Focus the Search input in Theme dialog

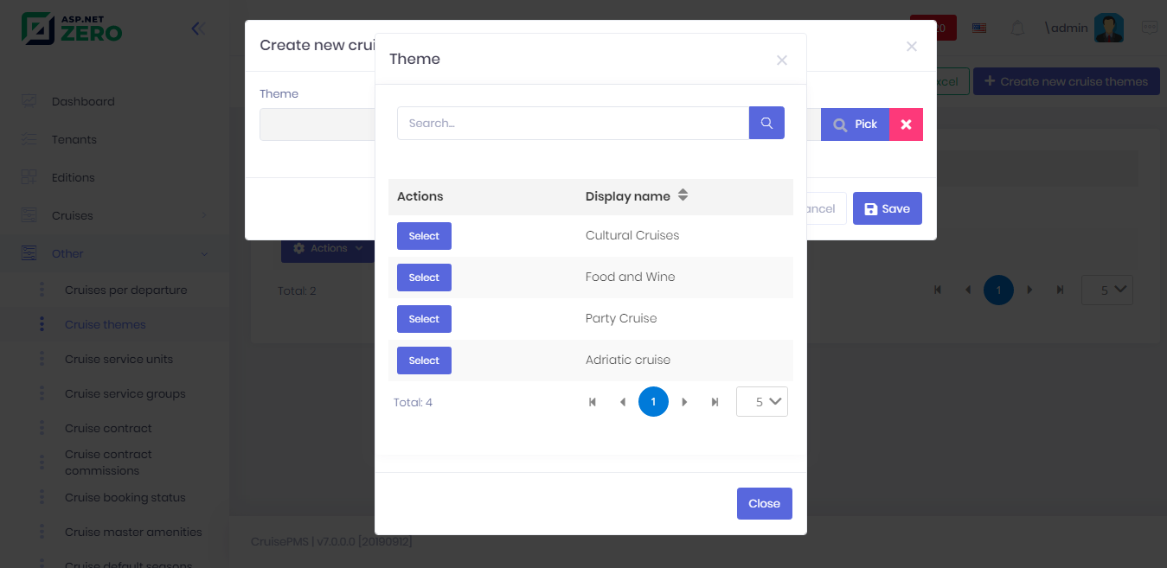click(x=573, y=123)
